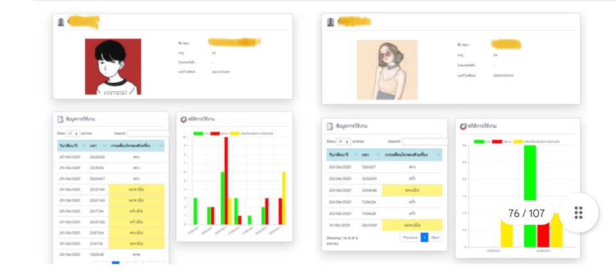Toggle green legend swatch in the ten-scale chart

(x=198, y=134)
